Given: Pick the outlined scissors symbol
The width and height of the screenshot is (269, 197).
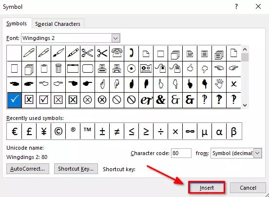Looking at the screenshot, I should tap(88, 53).
